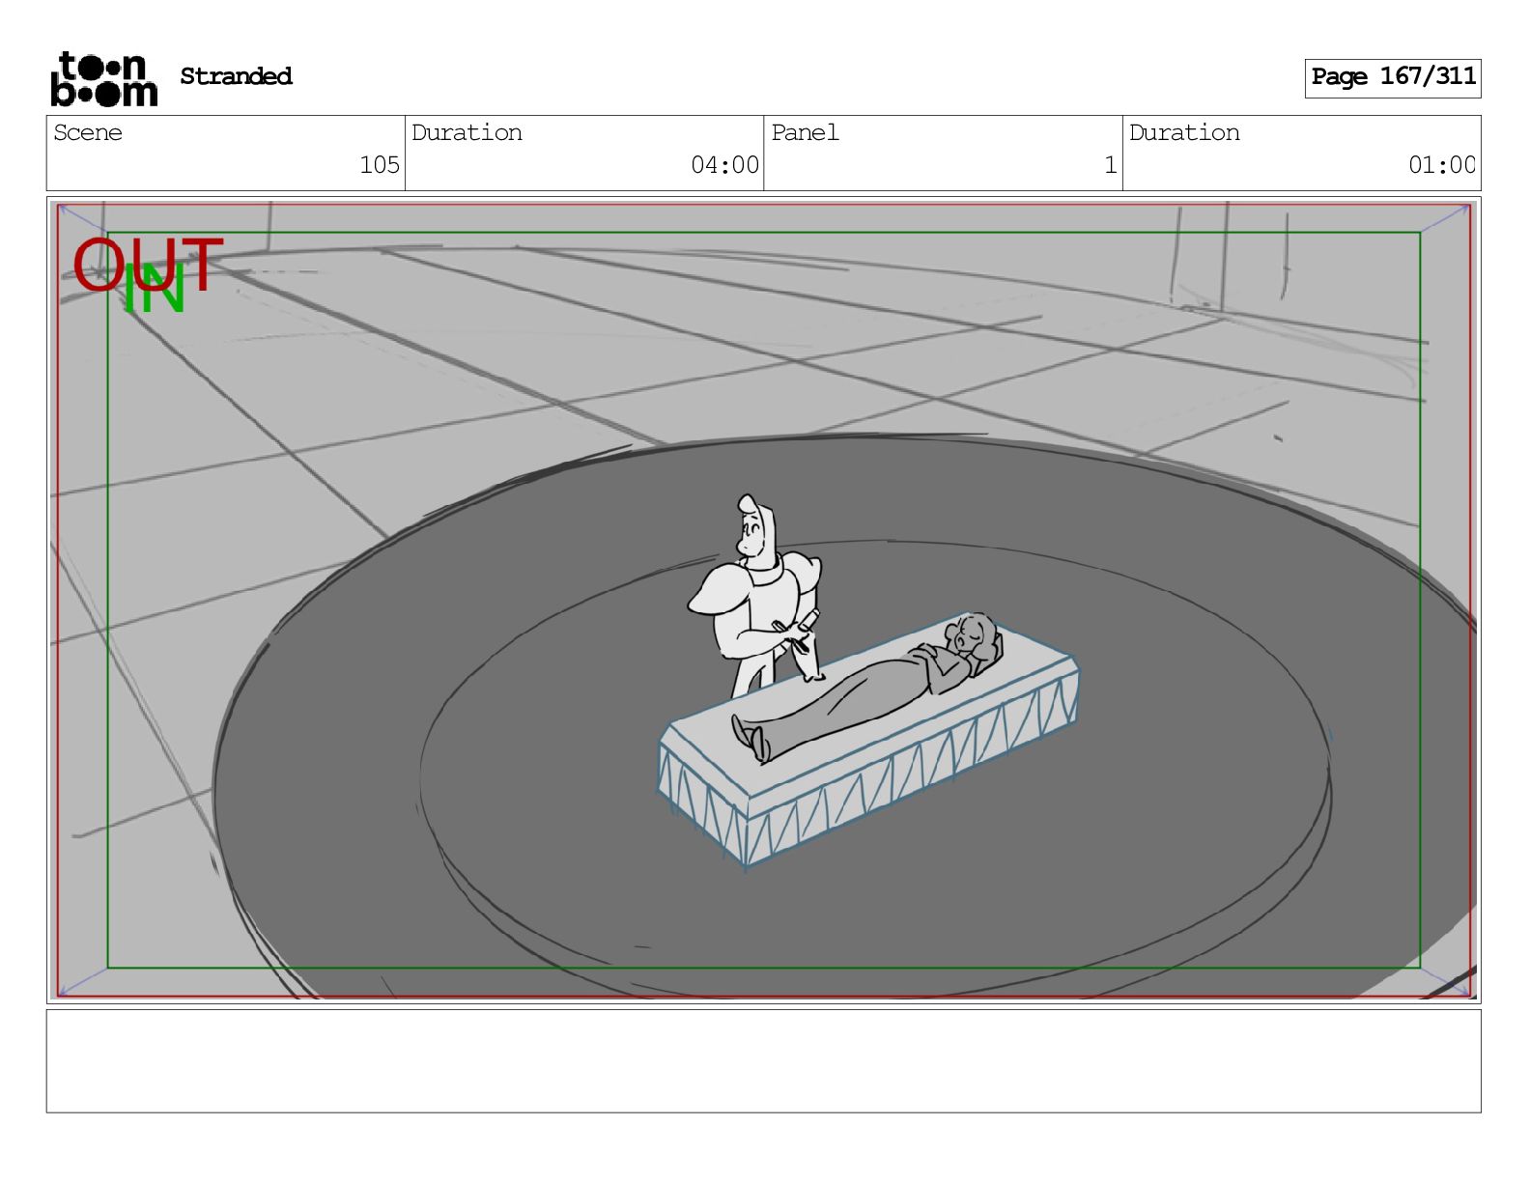Select scene number '105'

[x=380, y=165]
